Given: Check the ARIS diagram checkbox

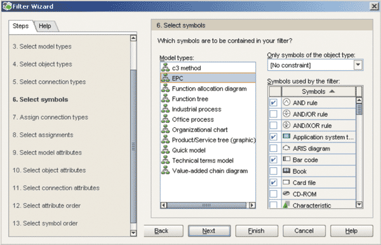Looking at the screenshot, I should (x=274, y=148).
